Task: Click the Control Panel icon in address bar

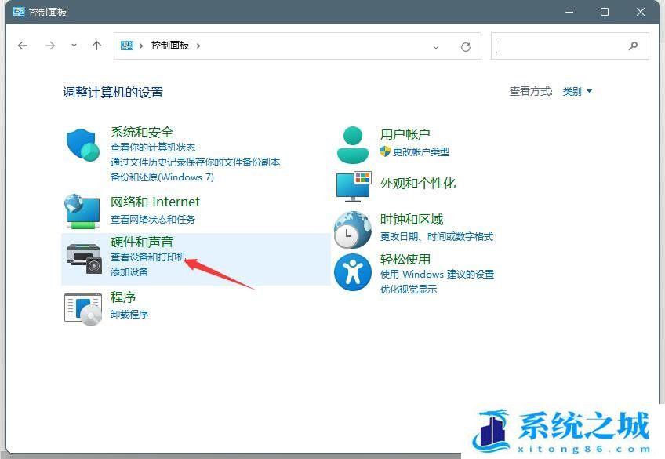Action: coord(127,46)
